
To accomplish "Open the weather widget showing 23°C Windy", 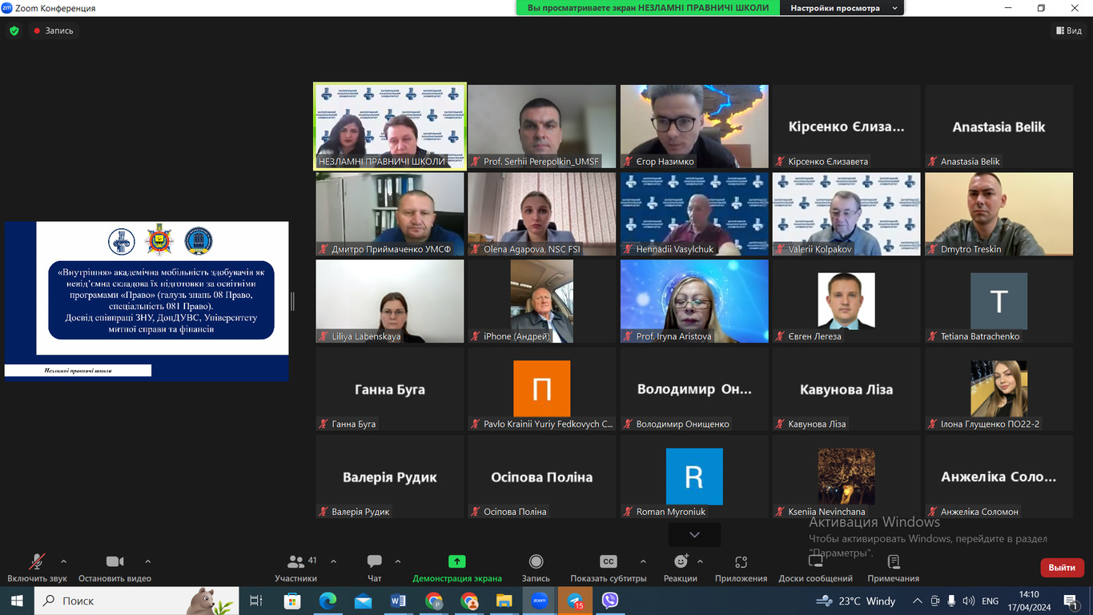I will coord(855,601).
